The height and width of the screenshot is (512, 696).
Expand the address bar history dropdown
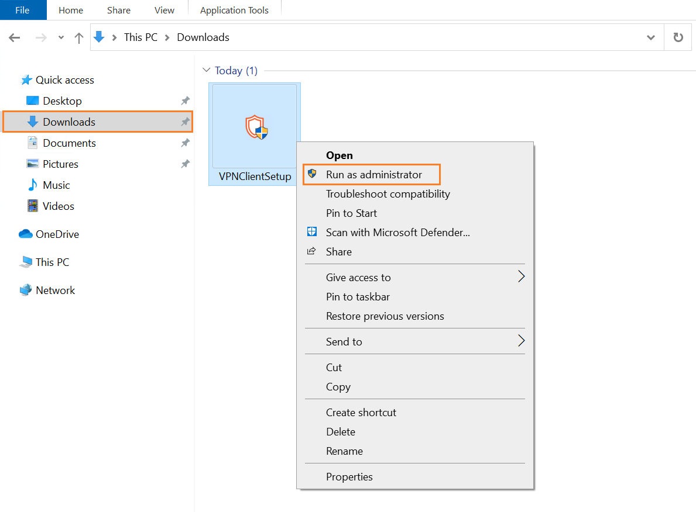coord(651,37)
